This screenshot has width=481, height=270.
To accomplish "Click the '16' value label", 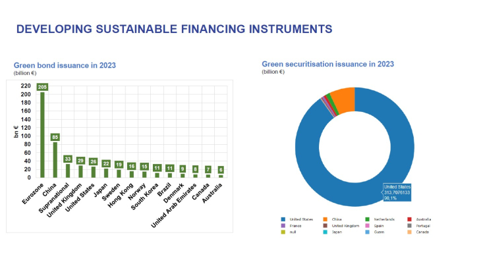I will click(x=132, y=166).
